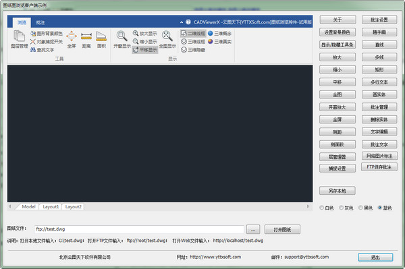Click the 平移 button on right panel
The height and width of the screenshot is (269, 405).
(x=337, y=82)
